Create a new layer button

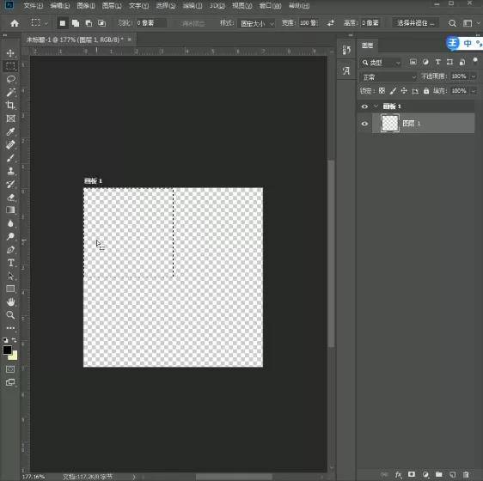click(453, 474)
